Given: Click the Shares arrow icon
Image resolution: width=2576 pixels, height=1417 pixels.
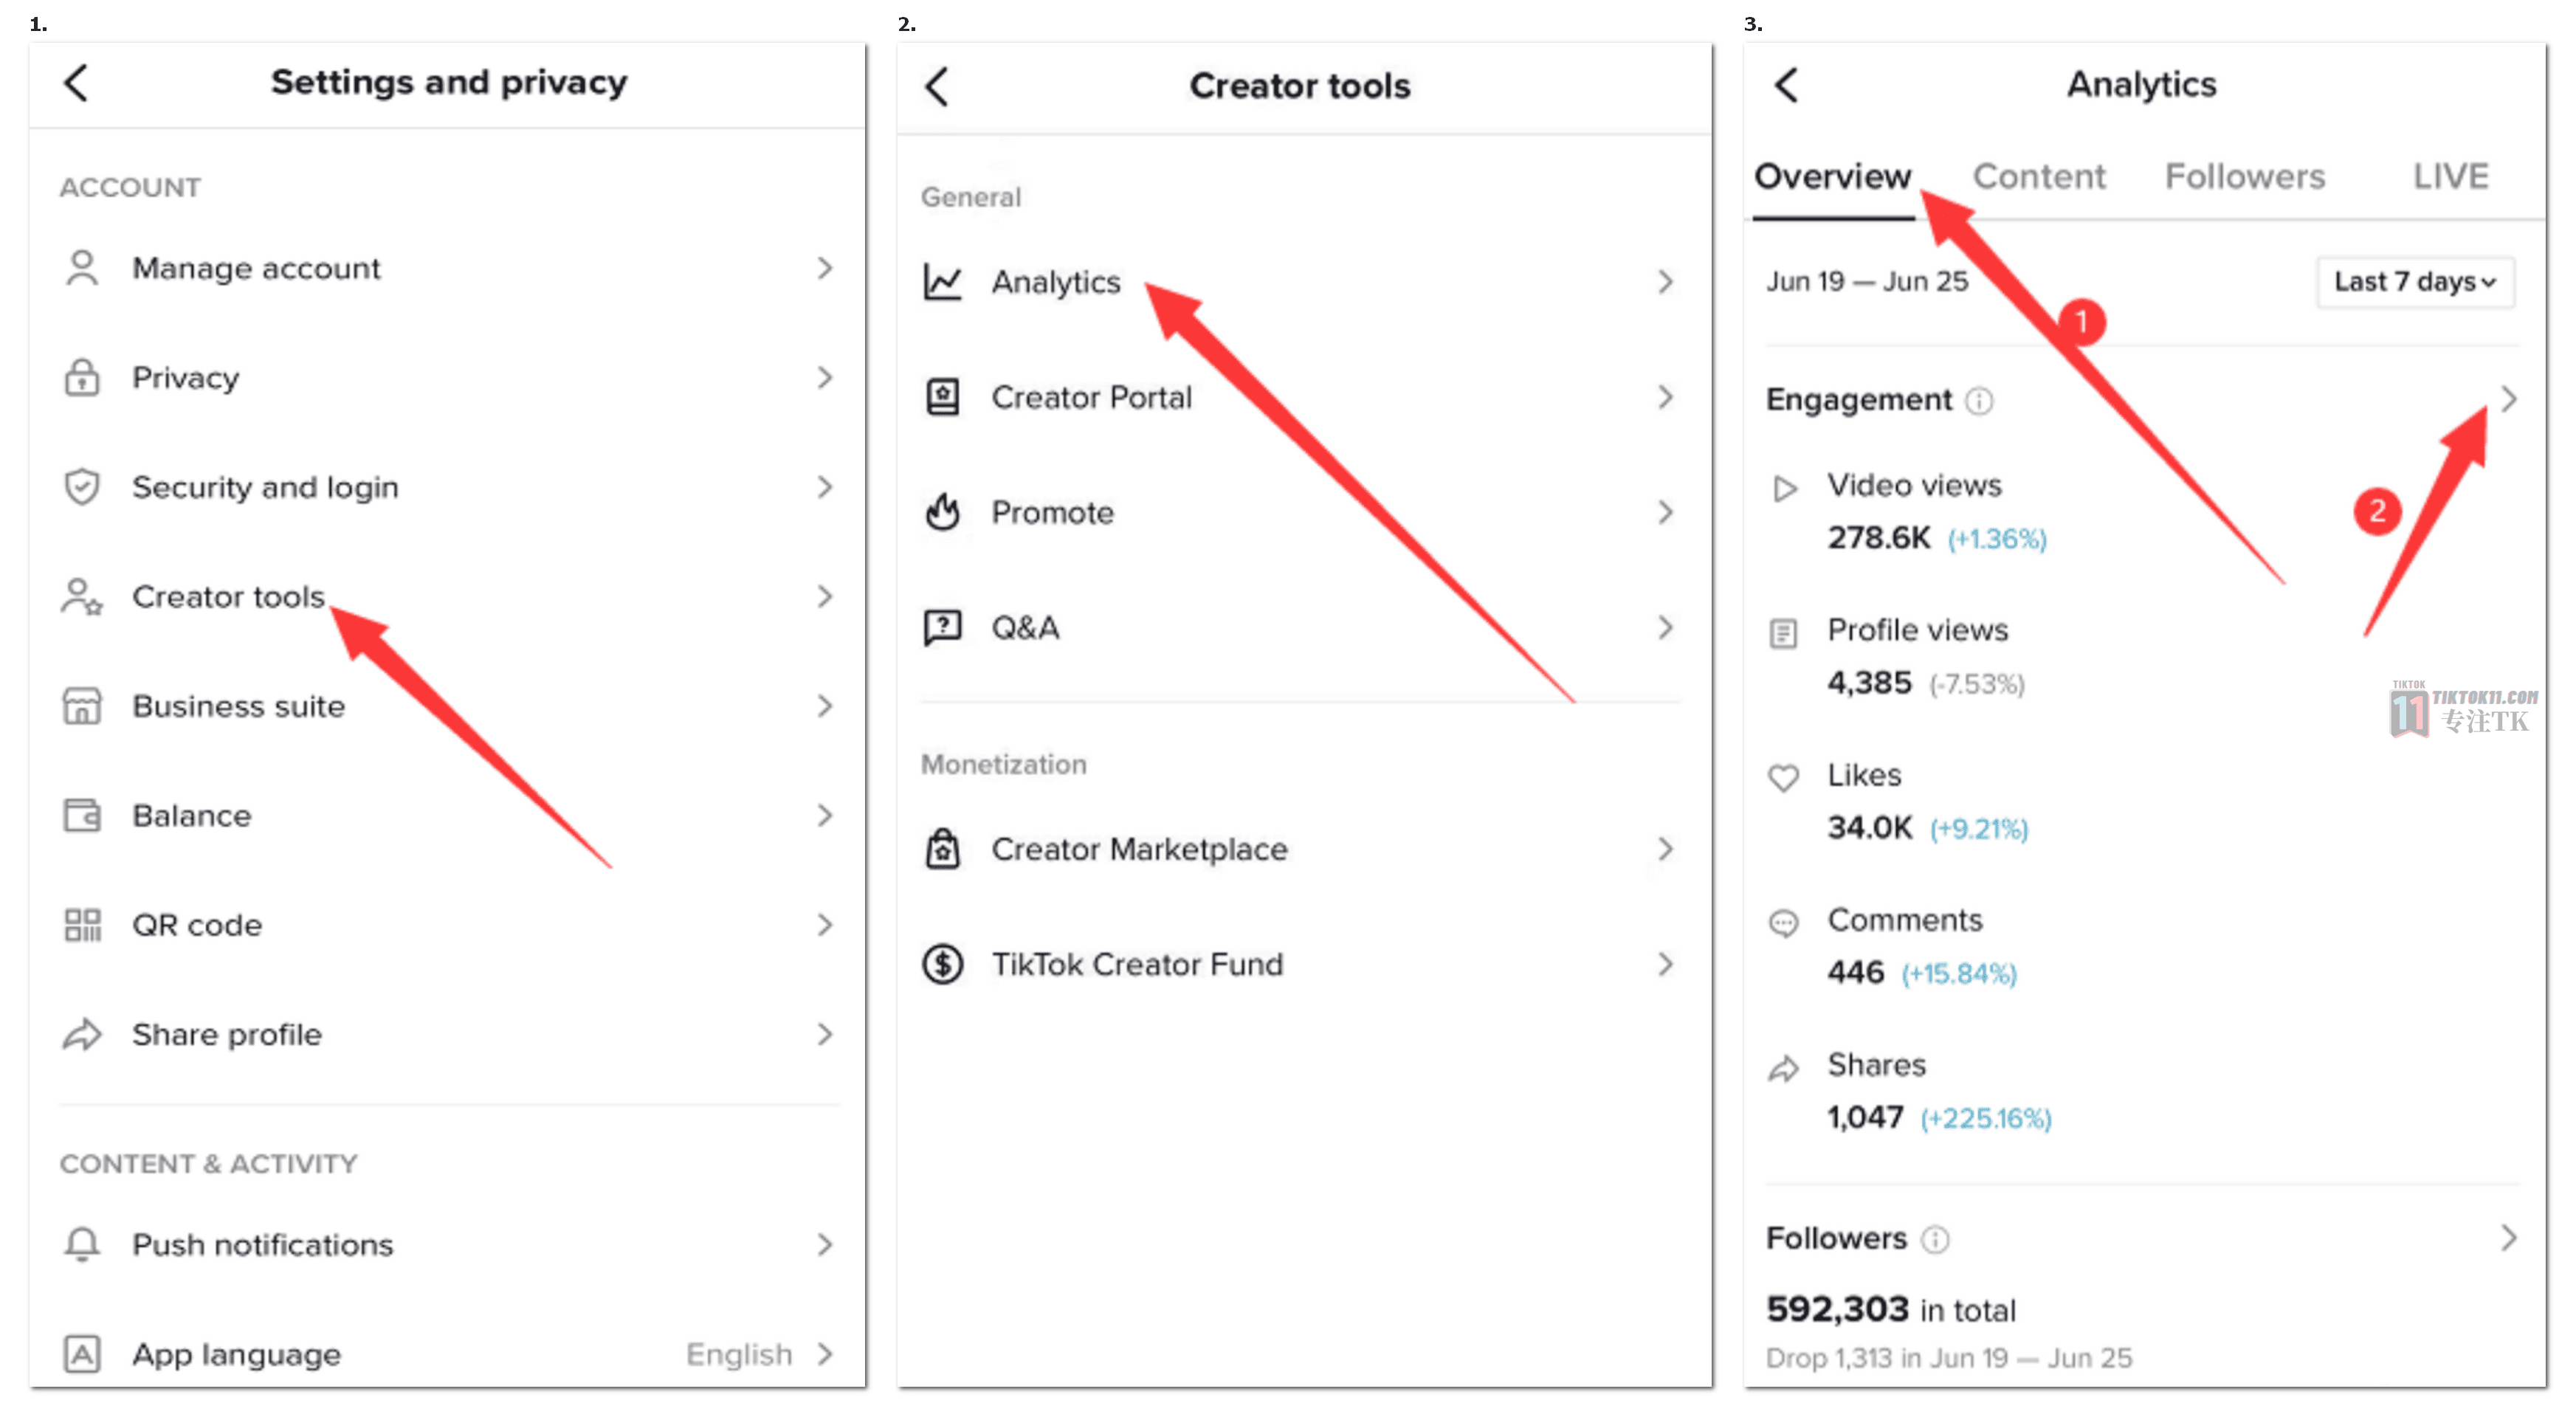Looking at the screenshot, I should pos(1784,1068).
